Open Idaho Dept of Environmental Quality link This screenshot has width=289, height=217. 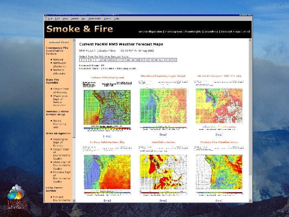point(61,165)
